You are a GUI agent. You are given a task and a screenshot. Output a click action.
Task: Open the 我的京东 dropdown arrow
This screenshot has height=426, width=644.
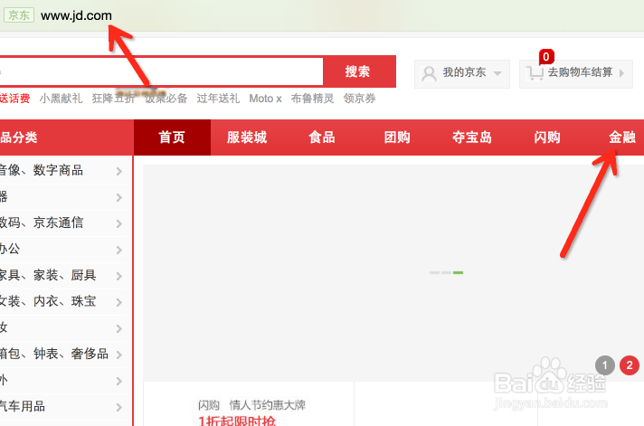(x=497, y=73)
